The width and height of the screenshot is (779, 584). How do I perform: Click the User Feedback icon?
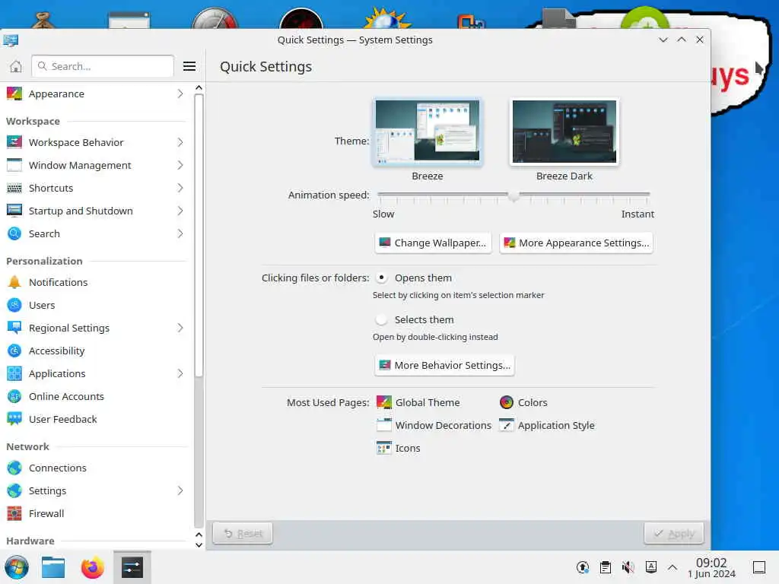[x=14, y=419]
